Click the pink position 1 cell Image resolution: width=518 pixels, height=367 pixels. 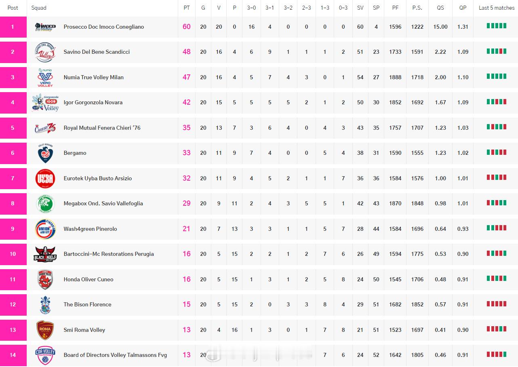click(x=13, y=27)
